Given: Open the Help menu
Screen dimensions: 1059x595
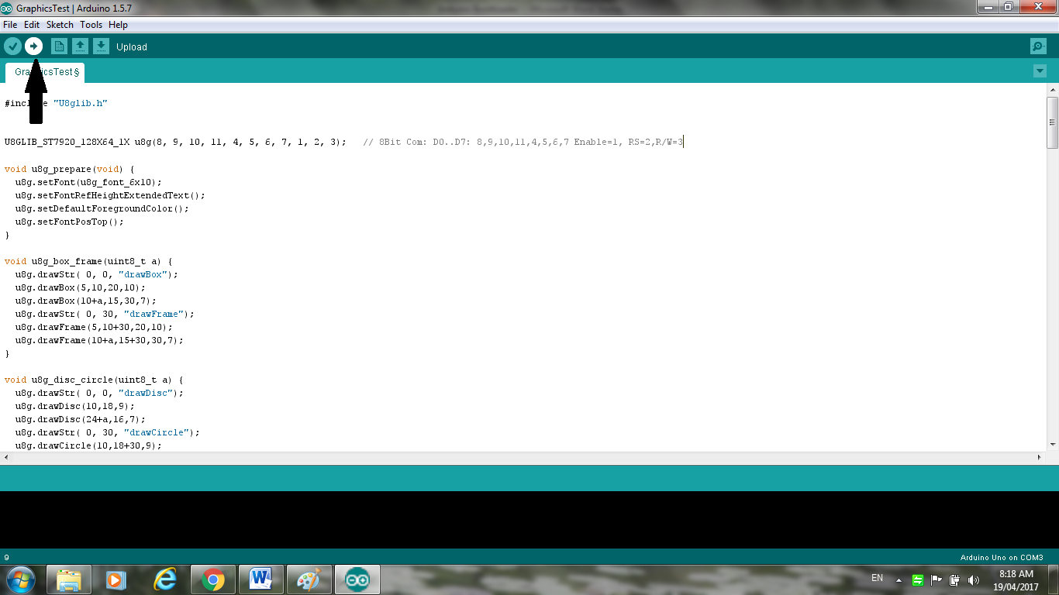Looking at the screenshot, I should (x=118, y=25).
